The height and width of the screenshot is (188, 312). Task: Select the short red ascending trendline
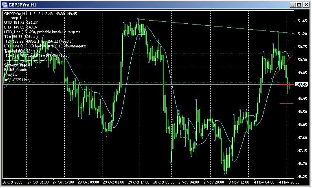284,65
